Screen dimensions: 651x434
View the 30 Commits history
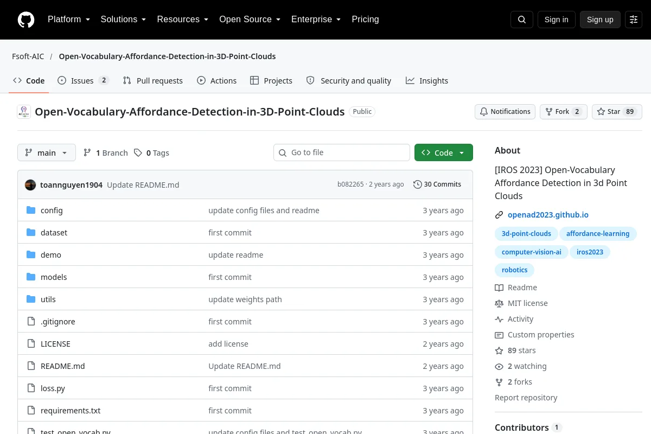point(437,184)
